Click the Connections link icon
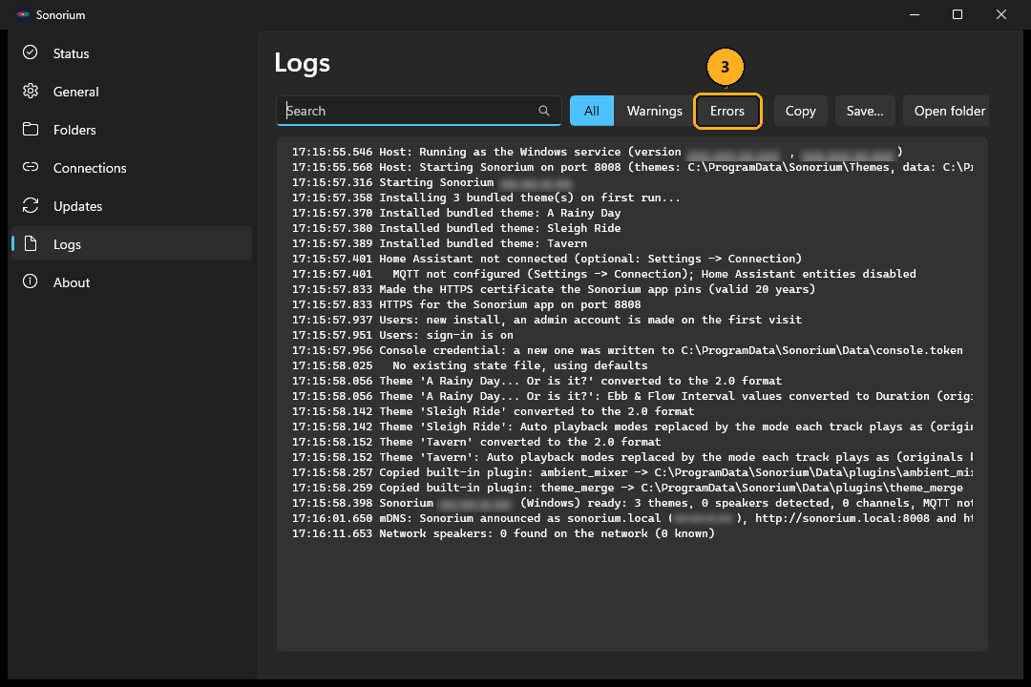Viewport: 1031px width, 687px height. (31, 167)
